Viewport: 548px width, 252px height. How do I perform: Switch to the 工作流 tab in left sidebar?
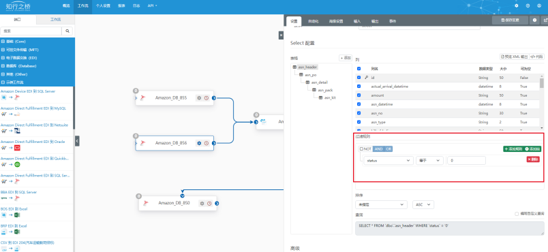click(56, 20)
